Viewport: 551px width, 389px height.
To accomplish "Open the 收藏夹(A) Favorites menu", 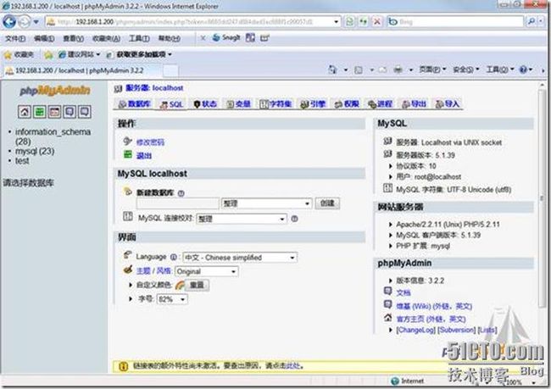I will tap(106, 38).
